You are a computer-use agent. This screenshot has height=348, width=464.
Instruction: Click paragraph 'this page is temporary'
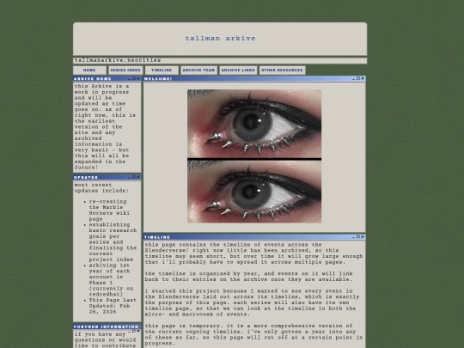[x=253, y=334]
